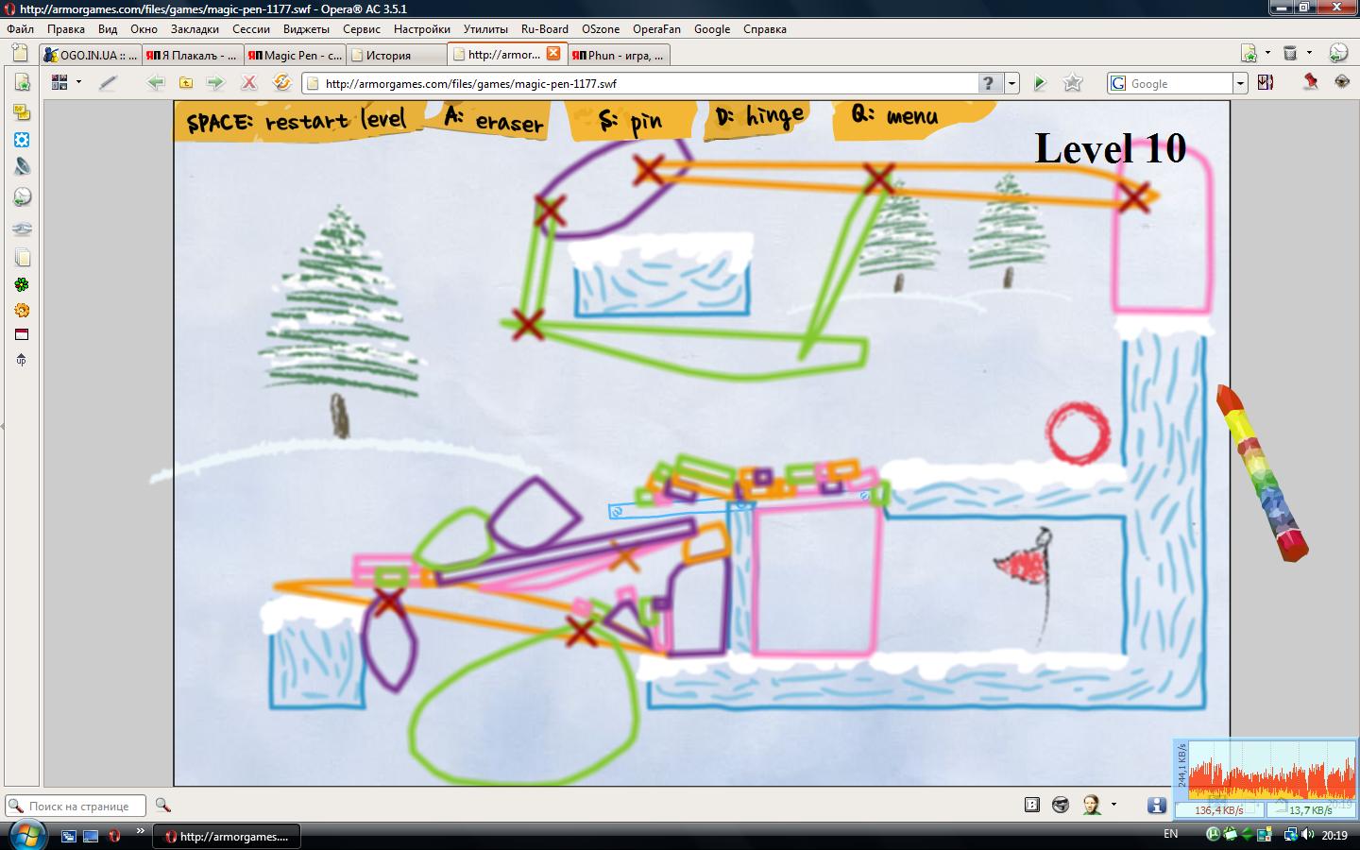Click the red circle ball in the game
Viewport: 1360px width, 850px height.
1078,433
